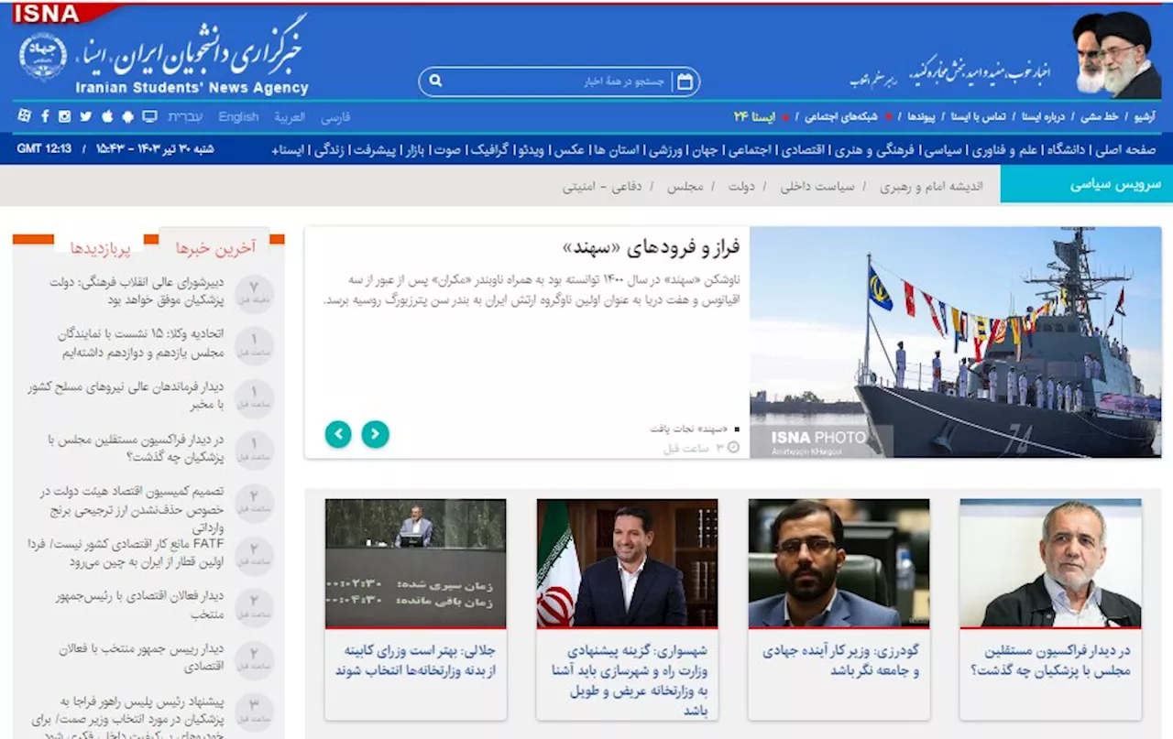Read گودرزی: وزیر کار آینده headline
Screen dimensions: 1173x739
pos(840,660)
